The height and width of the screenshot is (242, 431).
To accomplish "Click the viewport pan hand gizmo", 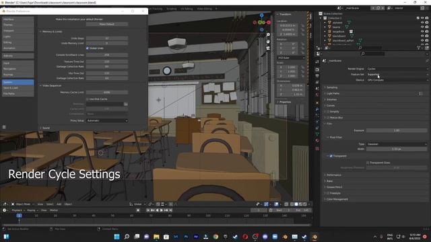I will click(268, 42).
